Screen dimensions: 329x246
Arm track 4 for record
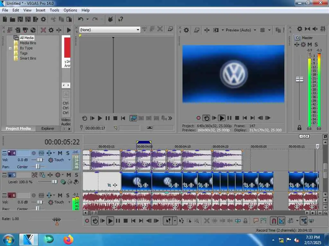(33, 153)
